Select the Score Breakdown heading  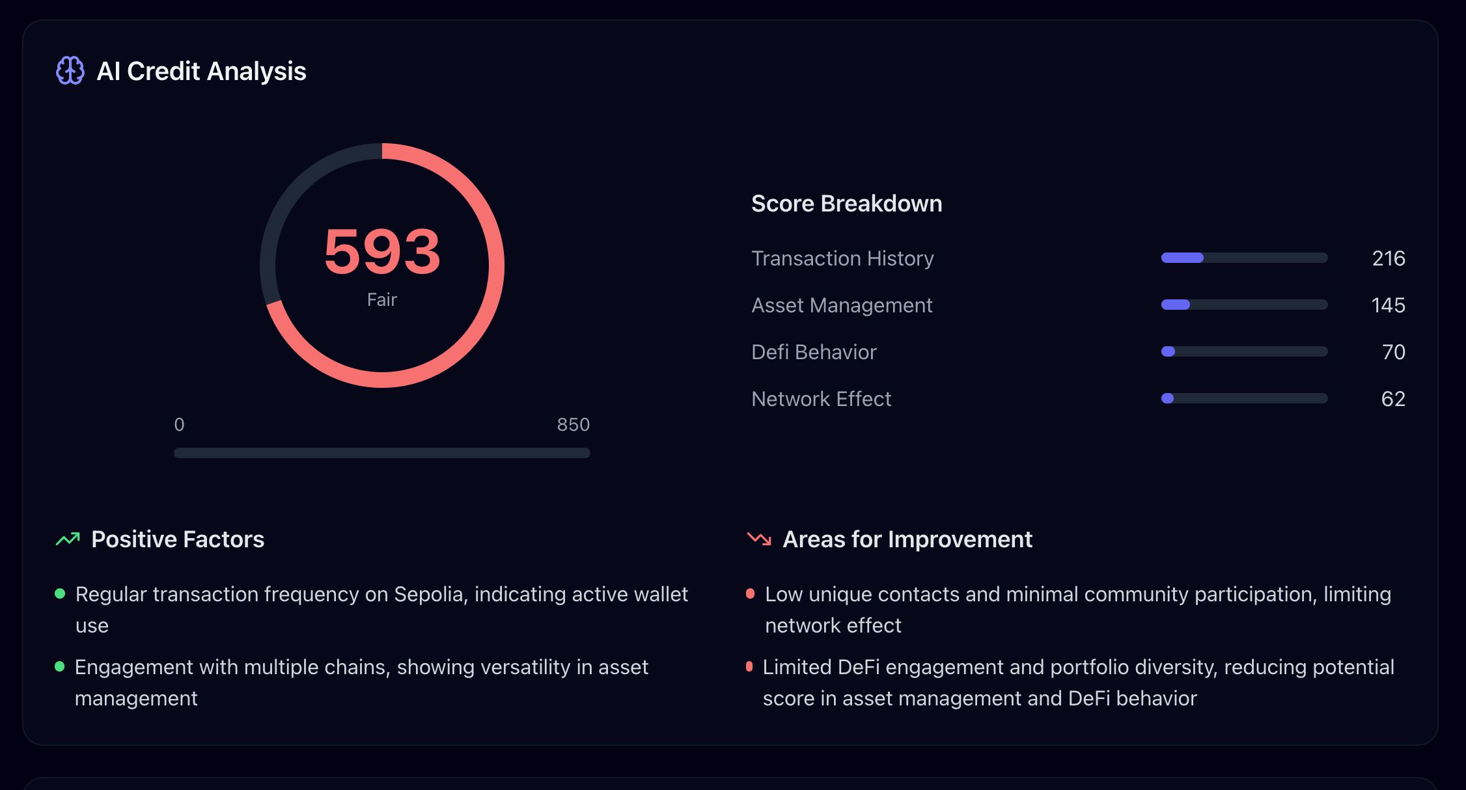tap(847, 203)
